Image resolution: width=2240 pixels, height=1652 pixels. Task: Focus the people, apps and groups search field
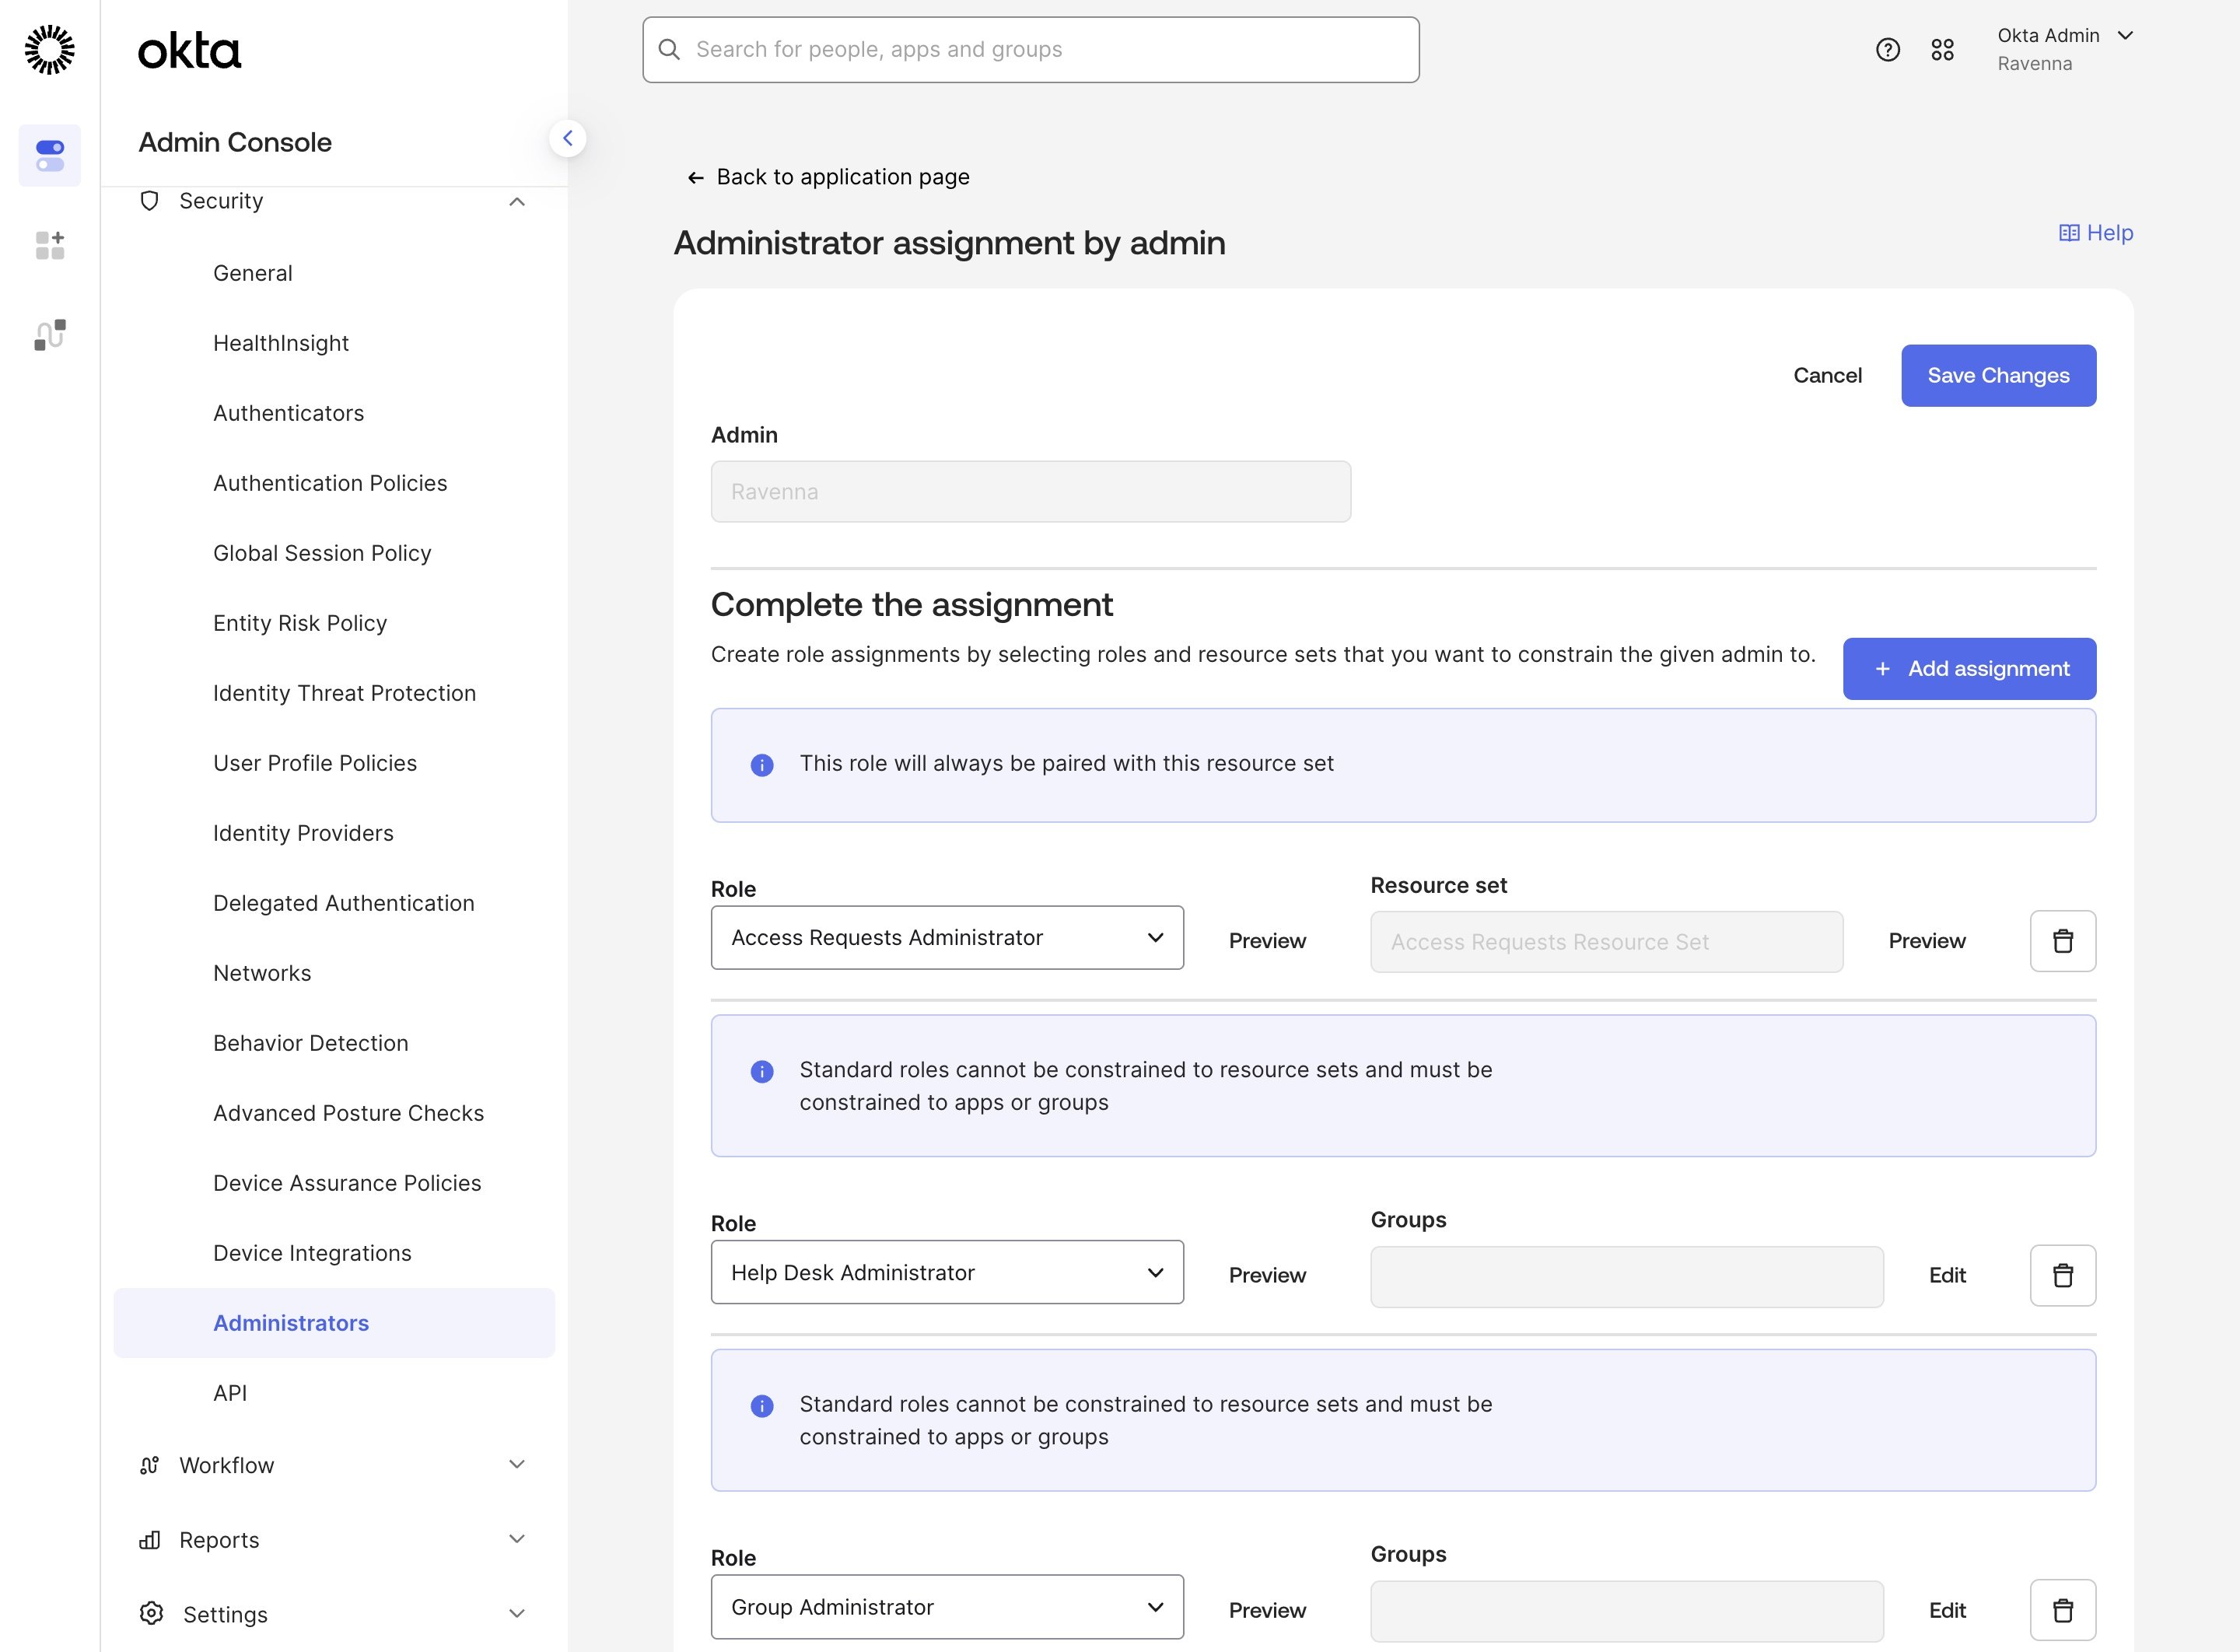point(1030,50)
